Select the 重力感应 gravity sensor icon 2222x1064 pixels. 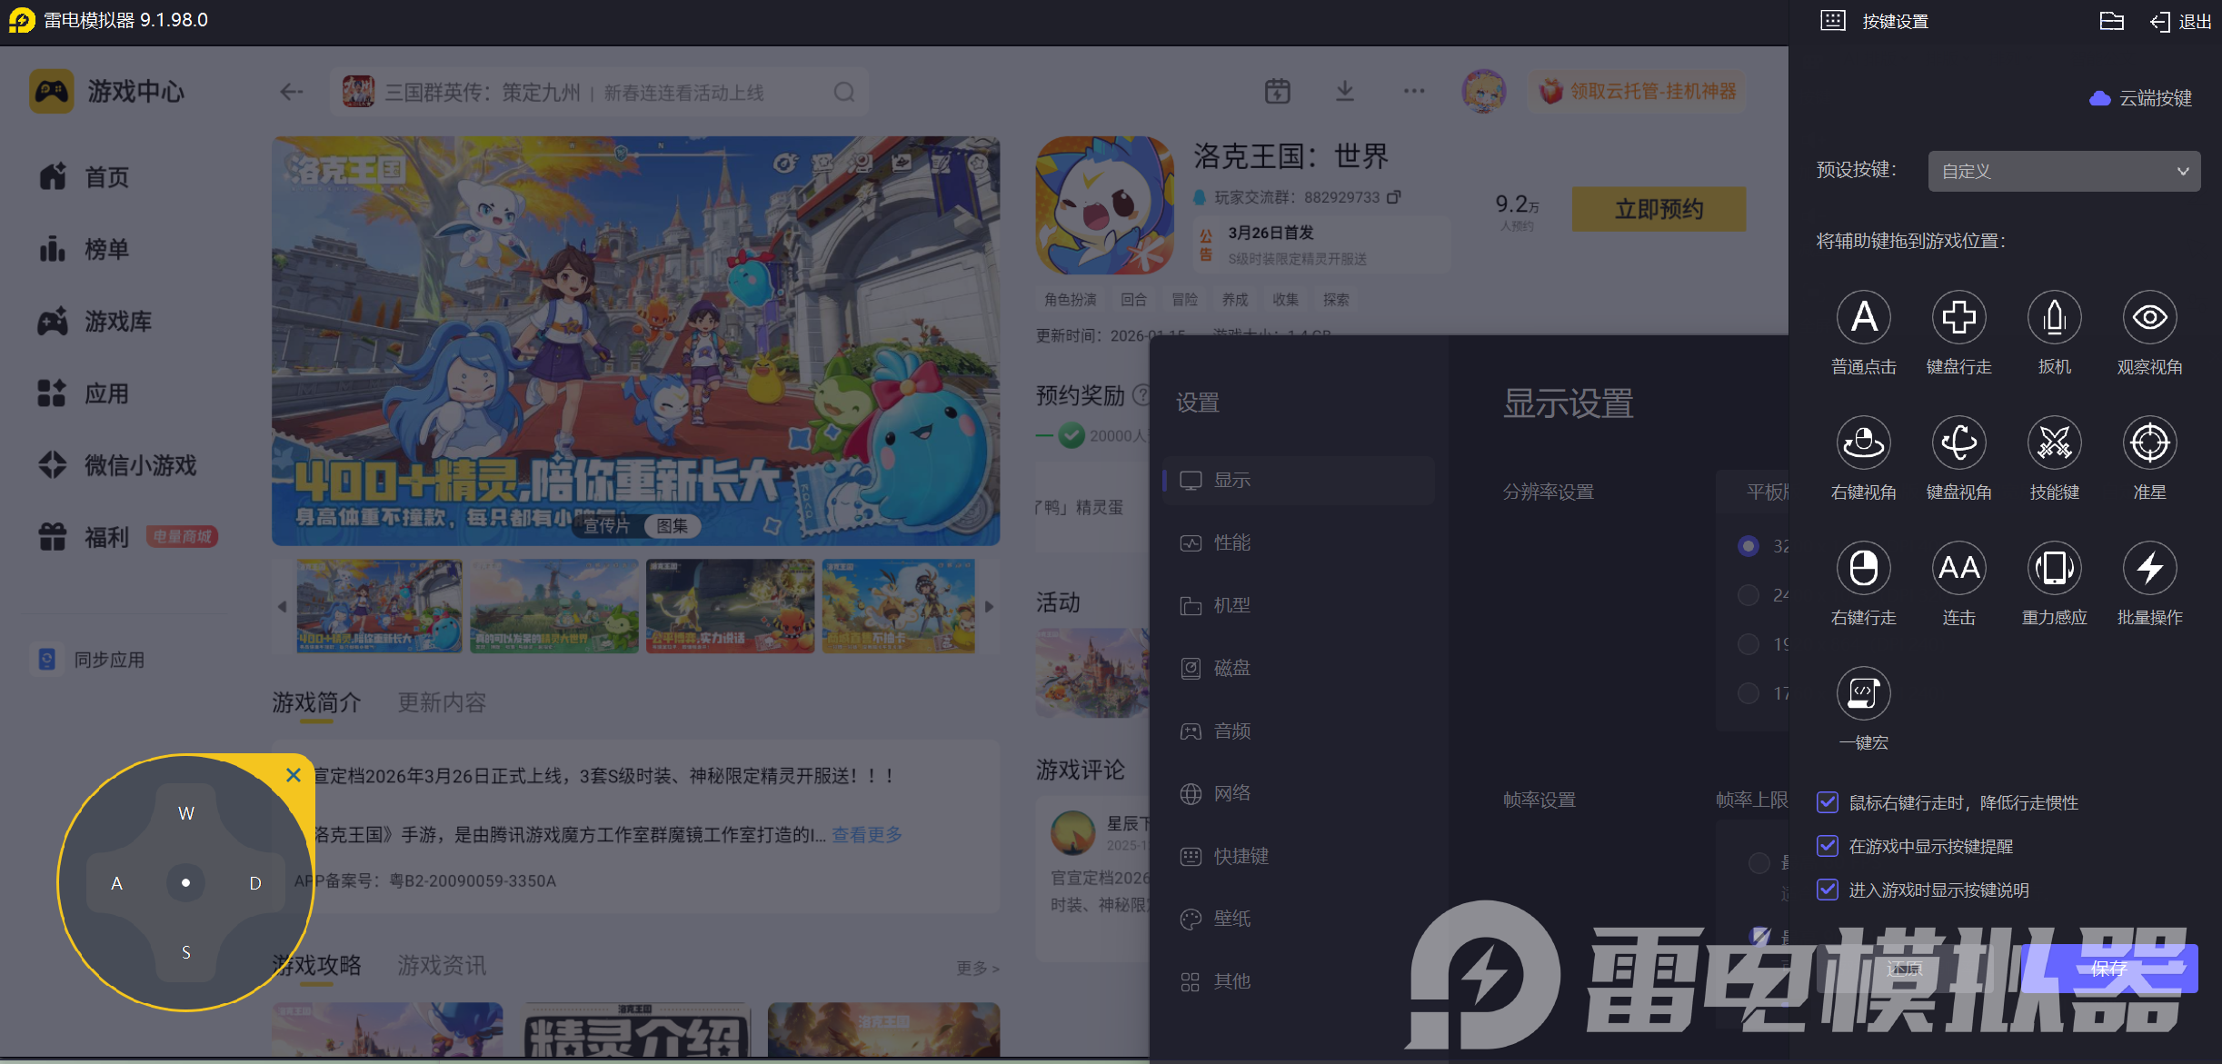pos(2054,569)
